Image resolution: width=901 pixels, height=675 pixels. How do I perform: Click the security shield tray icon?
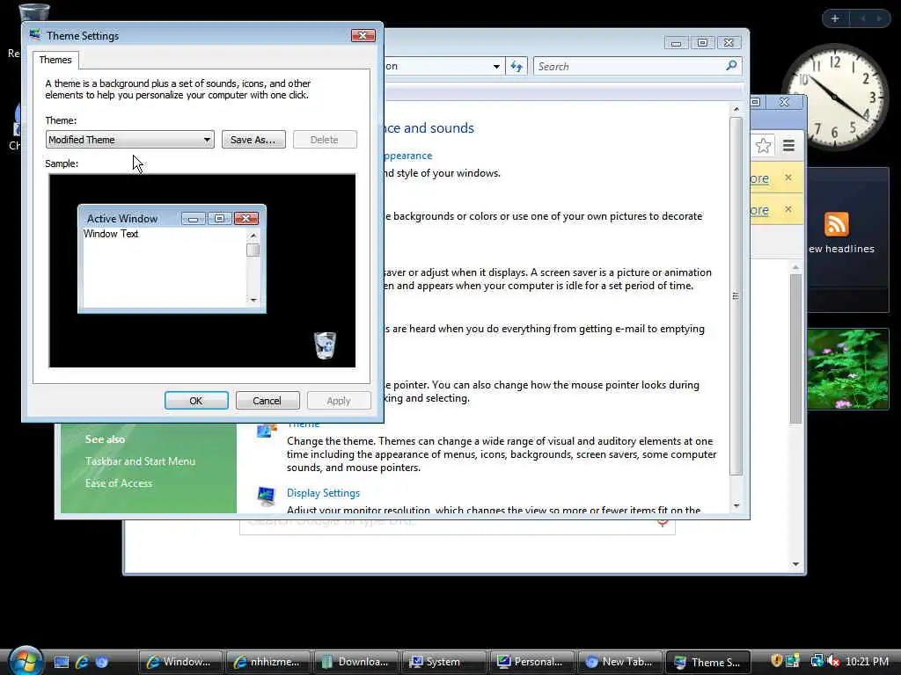776,661
